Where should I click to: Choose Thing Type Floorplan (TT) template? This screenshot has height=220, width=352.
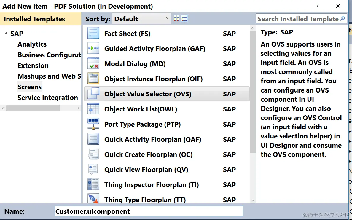click(x=167, y=199)
